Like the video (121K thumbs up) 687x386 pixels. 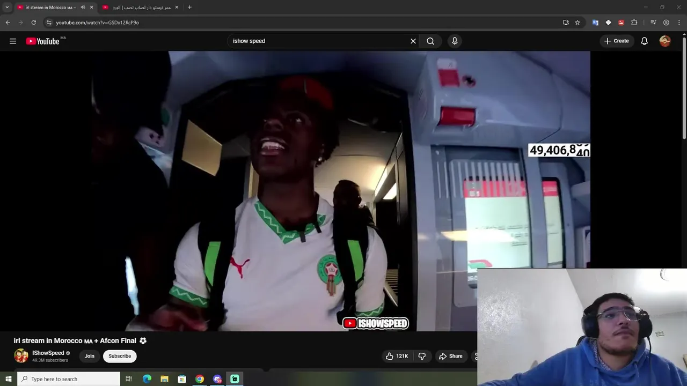[397, 356]
